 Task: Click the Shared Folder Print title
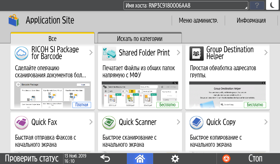(144, 53)
